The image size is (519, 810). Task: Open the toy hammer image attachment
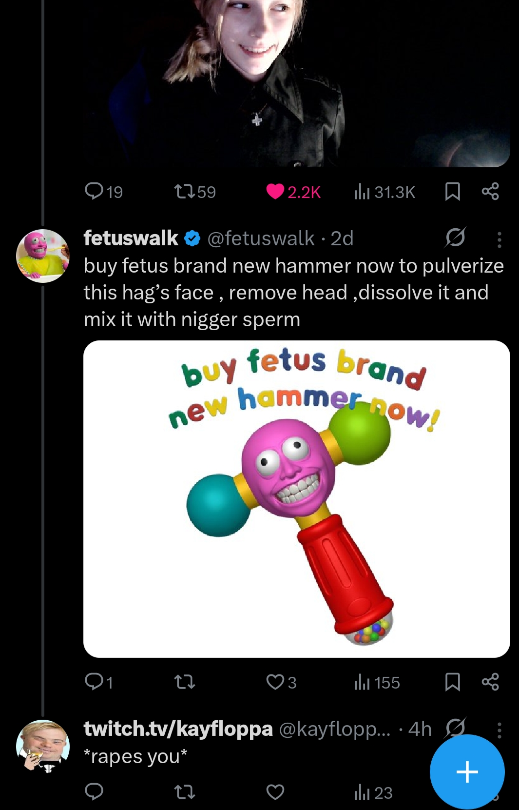tap(296, 499)
